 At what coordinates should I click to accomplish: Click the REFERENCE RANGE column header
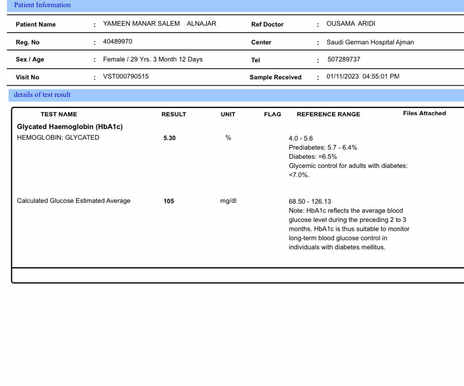click(328, 114)
